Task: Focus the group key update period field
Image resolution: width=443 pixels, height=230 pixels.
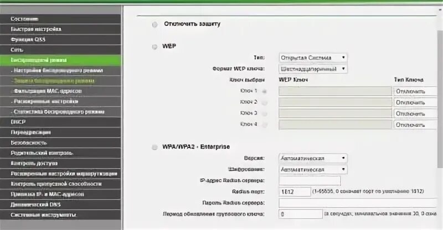Action: coord(300,214)
